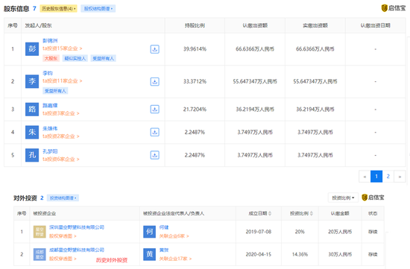View 关联企业6家 link
Viewport: 410px width, 269px height.
pyautogui.click(x=174, y=236)
